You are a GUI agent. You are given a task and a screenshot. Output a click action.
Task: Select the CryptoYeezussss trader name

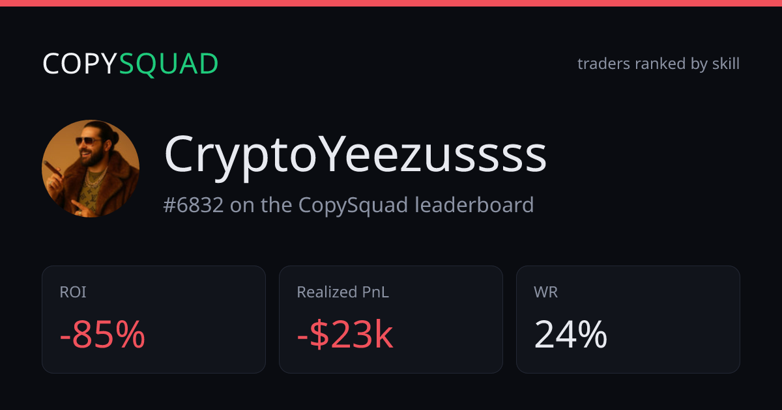click(x=355, y=155)
